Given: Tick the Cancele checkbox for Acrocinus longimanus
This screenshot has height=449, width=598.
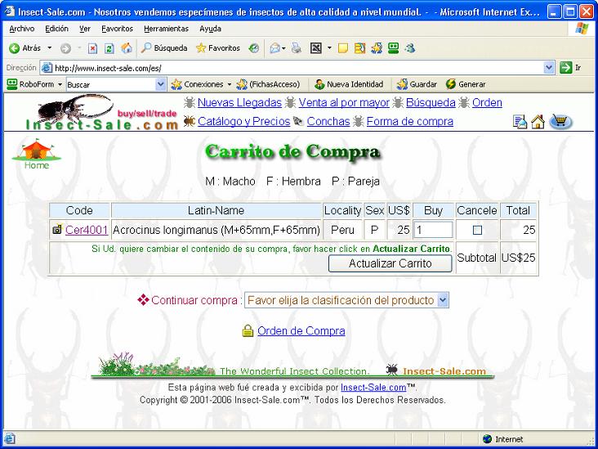Looking at the screenshot, I should coord(477,231).
